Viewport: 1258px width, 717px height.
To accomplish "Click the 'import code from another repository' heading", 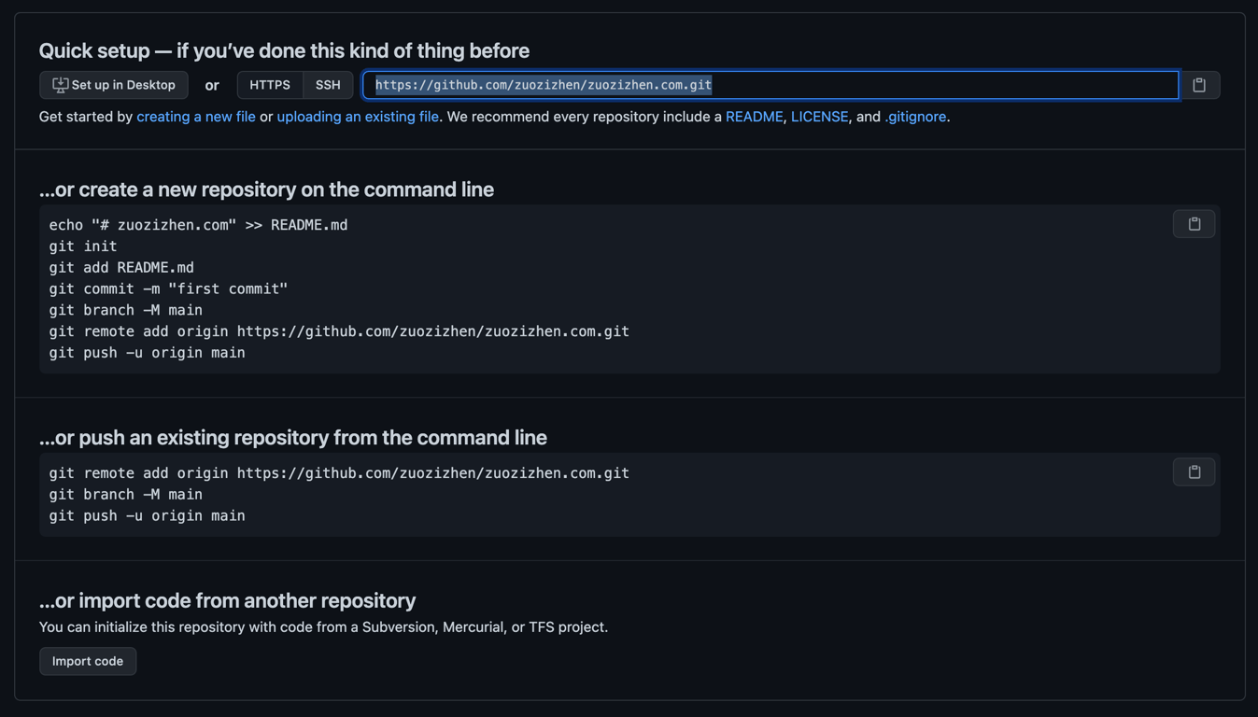I will click(227, 600).
